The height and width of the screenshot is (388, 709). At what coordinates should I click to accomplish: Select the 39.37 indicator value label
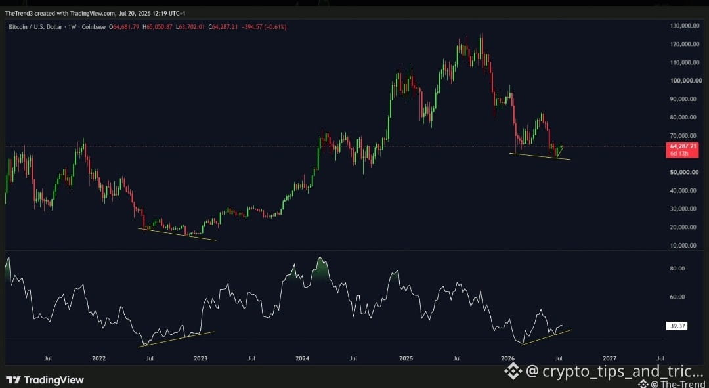click(677, 326)
